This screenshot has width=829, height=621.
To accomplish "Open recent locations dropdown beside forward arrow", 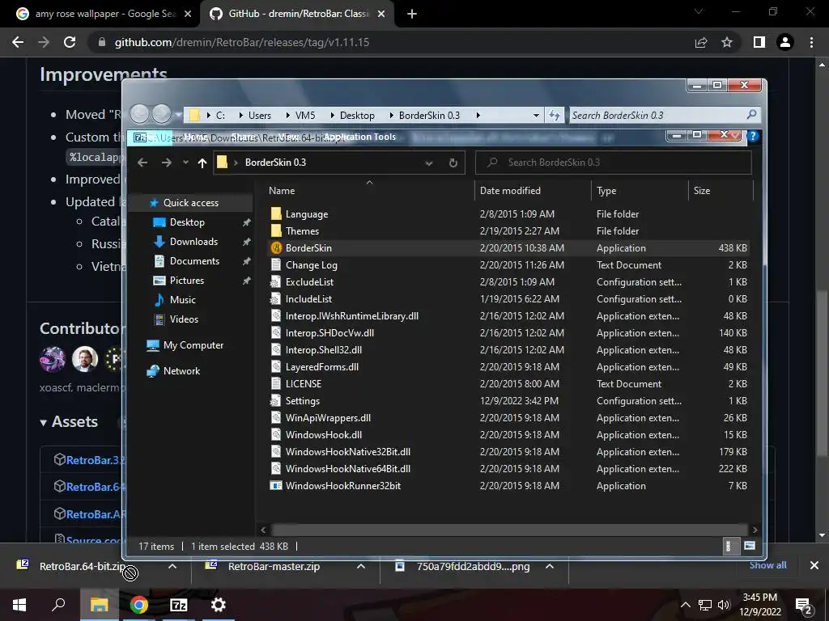I will click(x=185, y=163).
